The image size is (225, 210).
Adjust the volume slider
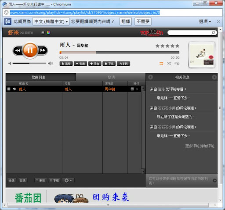29,64
